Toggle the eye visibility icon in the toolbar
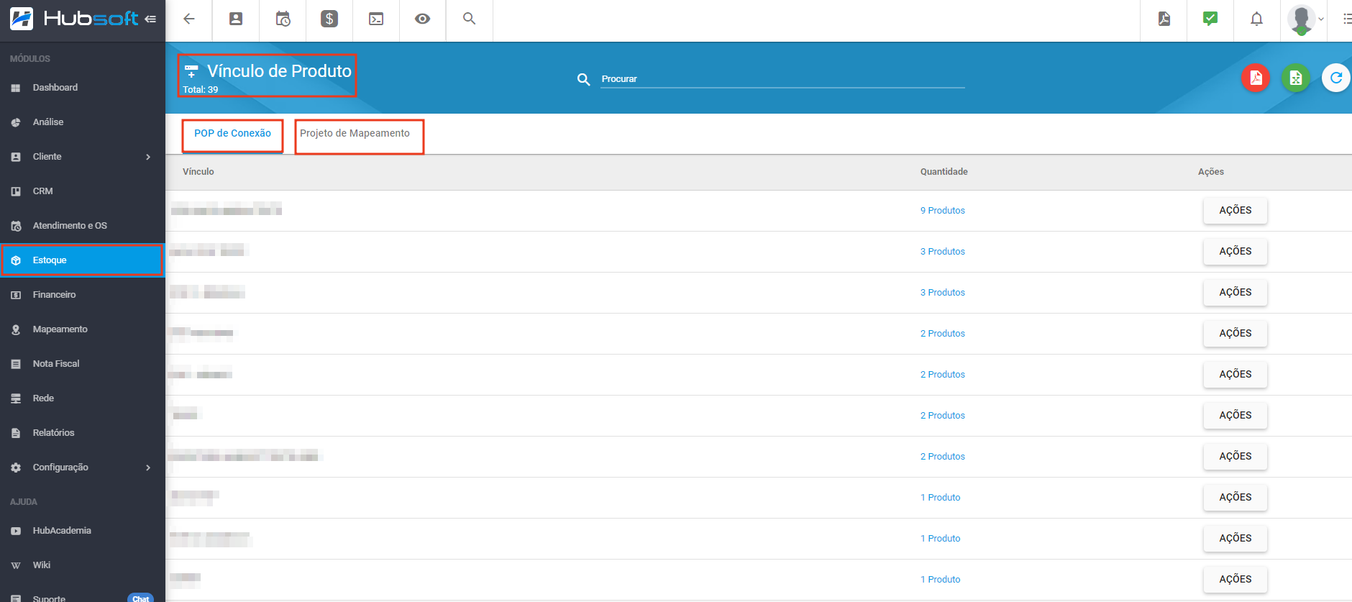1352x602 pixels. (423, 19)
